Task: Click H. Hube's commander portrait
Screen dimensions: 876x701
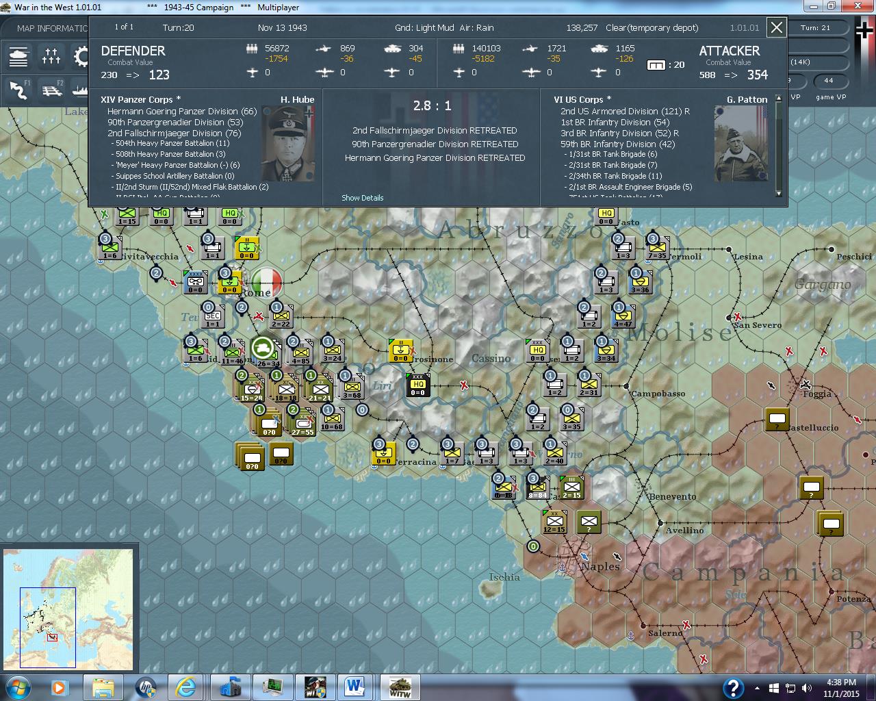Action: (288, 143)
